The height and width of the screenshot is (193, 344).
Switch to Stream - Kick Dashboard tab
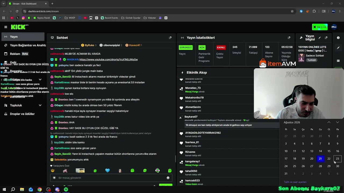coord(28,3)
